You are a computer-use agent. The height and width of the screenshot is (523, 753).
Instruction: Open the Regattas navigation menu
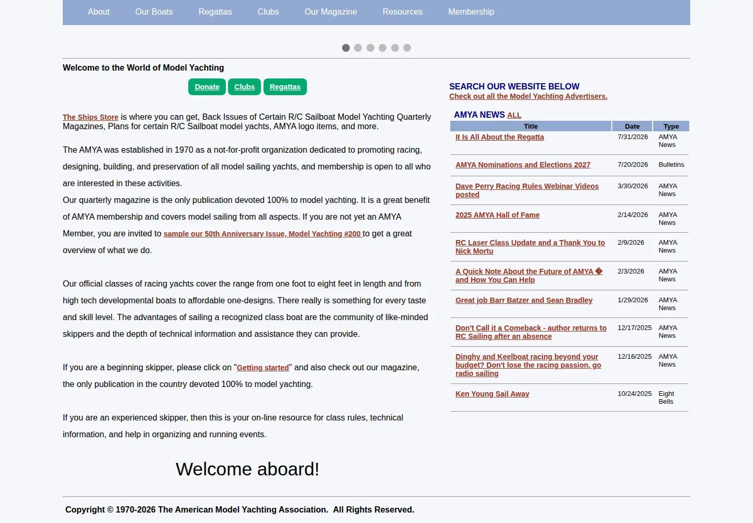[x=215, y=12]
